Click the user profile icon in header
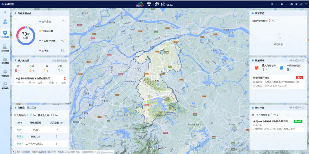 tap(272, 4)
